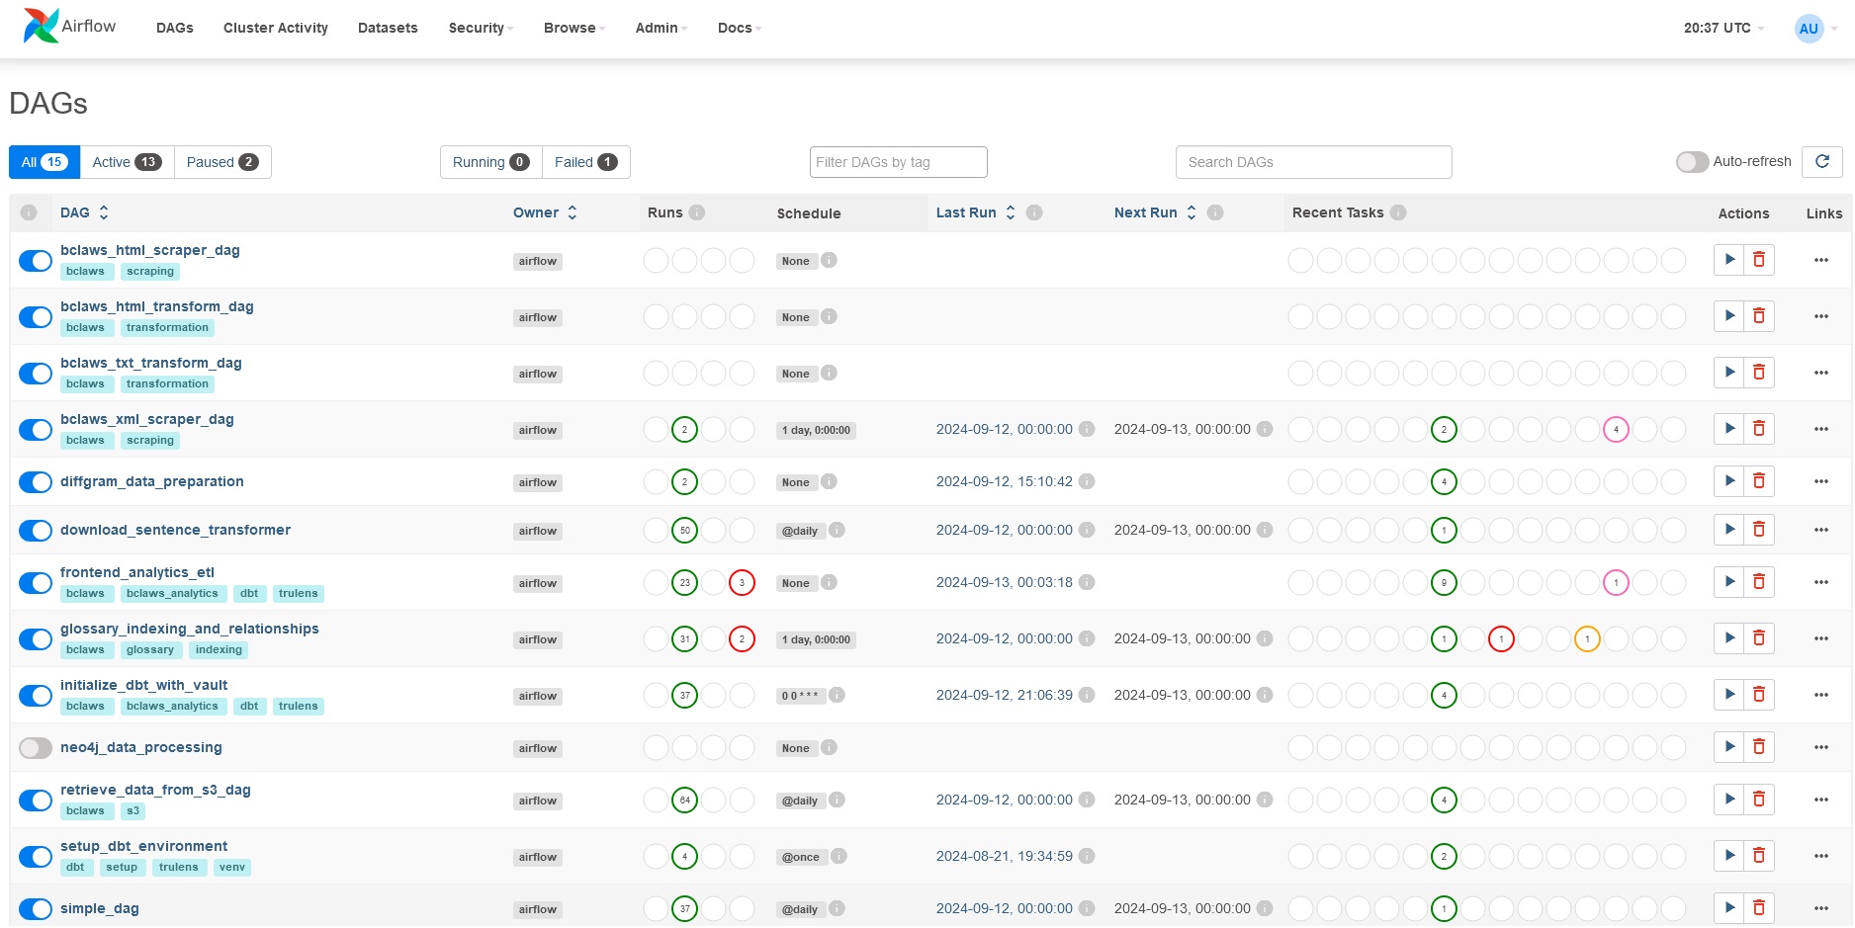Open the Admin dropdown menu
Image resolution: width=1855 pixels, height=928 pixels.
tap(662, 28)
